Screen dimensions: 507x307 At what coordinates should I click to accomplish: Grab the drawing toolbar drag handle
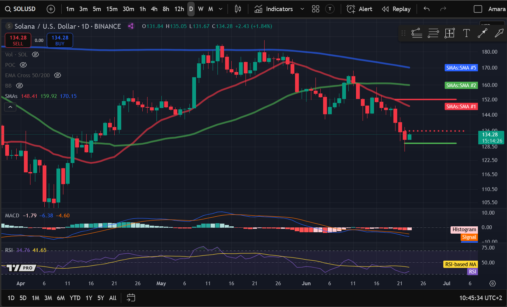pos(403,33)
